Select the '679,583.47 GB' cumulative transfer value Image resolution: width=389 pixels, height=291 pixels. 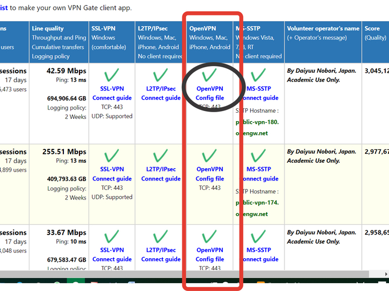coord(67,260)
